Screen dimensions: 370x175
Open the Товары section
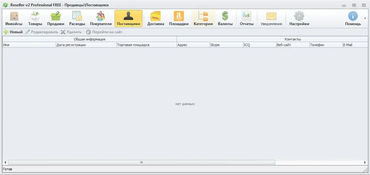coord(35,19)
